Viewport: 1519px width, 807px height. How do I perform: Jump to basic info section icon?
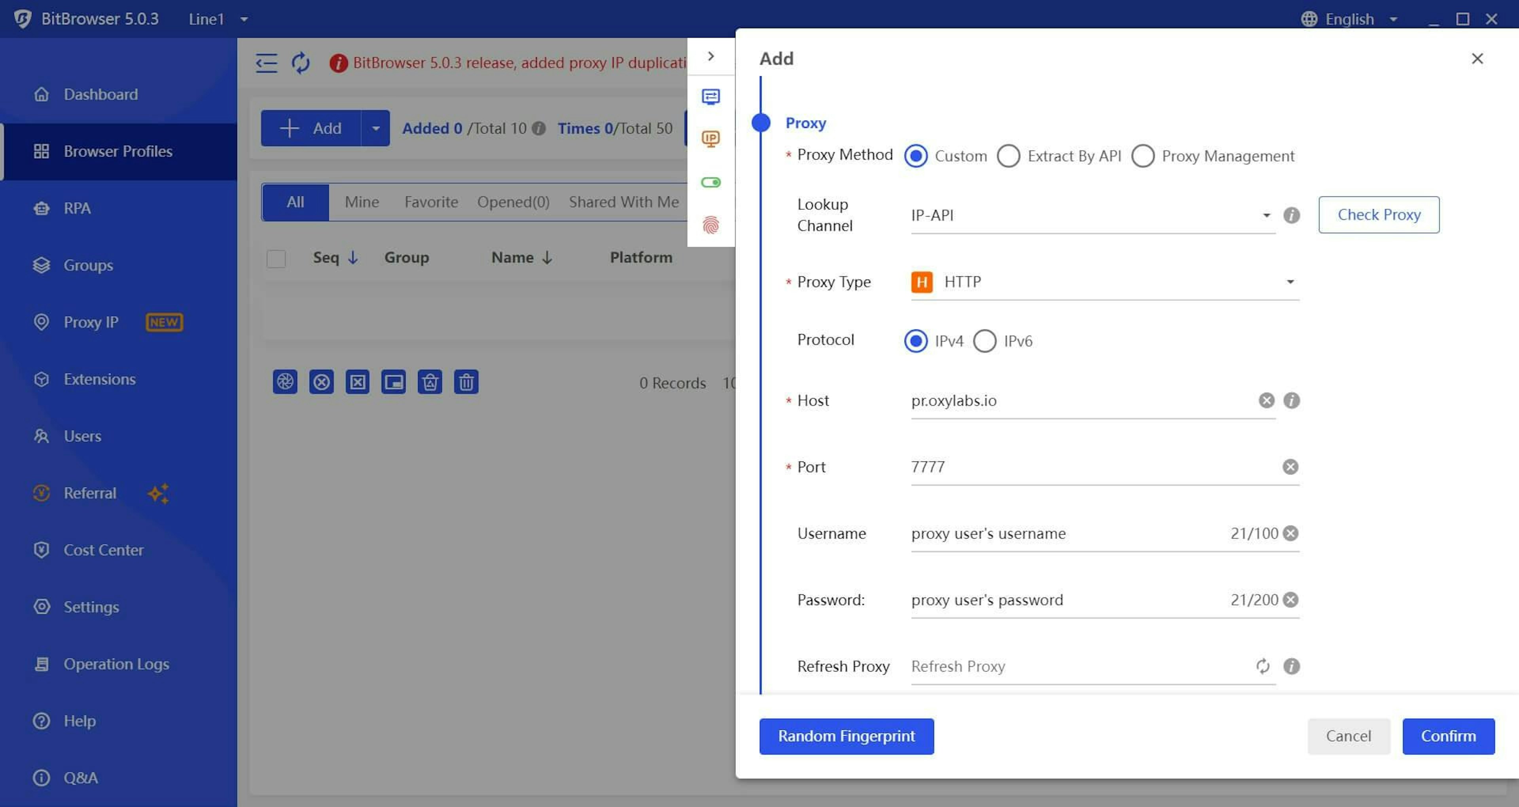[711, 96]
